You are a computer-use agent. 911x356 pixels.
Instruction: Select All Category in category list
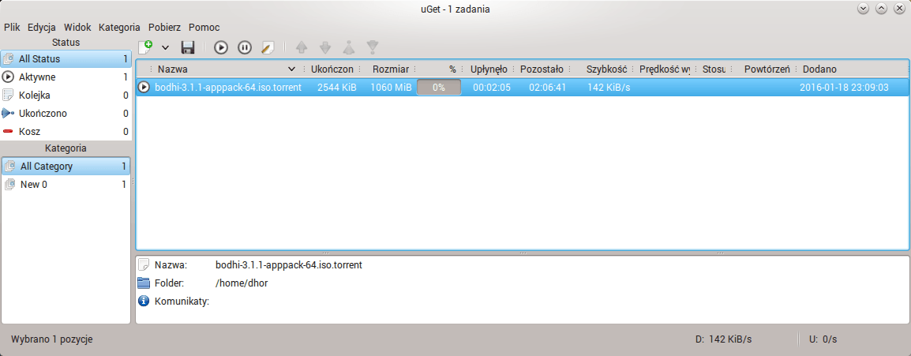[x=66, y=167]
